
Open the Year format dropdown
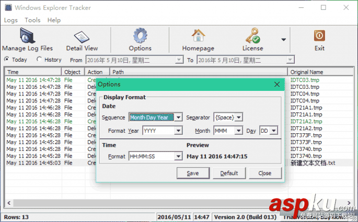(x=178, y=131)
